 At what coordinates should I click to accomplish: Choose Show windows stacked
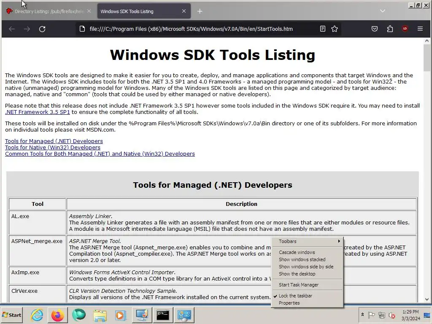pyautogui.click(x=307, y=259)
